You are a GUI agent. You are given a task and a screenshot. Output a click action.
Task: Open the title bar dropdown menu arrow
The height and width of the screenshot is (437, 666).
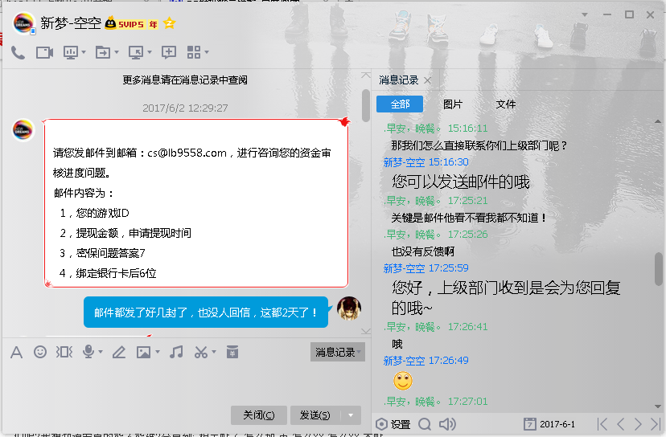point(585,14)
